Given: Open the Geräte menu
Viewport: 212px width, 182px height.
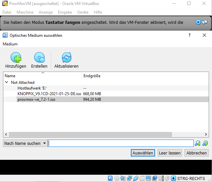Looking at the screenshot, I should tap(83, 12).
